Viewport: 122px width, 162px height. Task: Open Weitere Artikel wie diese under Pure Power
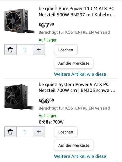(x=80, y=74)
